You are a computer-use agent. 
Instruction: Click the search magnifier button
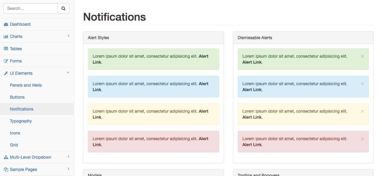click(x=63, y=9)
